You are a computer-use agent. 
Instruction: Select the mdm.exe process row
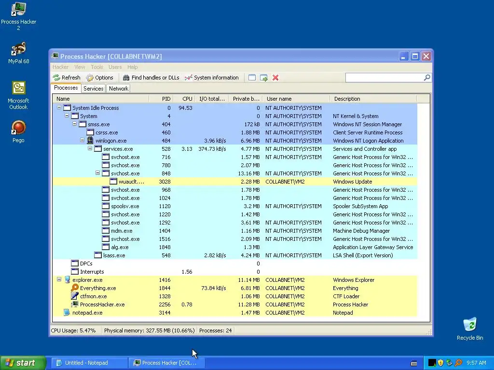[x=235, y=231]
